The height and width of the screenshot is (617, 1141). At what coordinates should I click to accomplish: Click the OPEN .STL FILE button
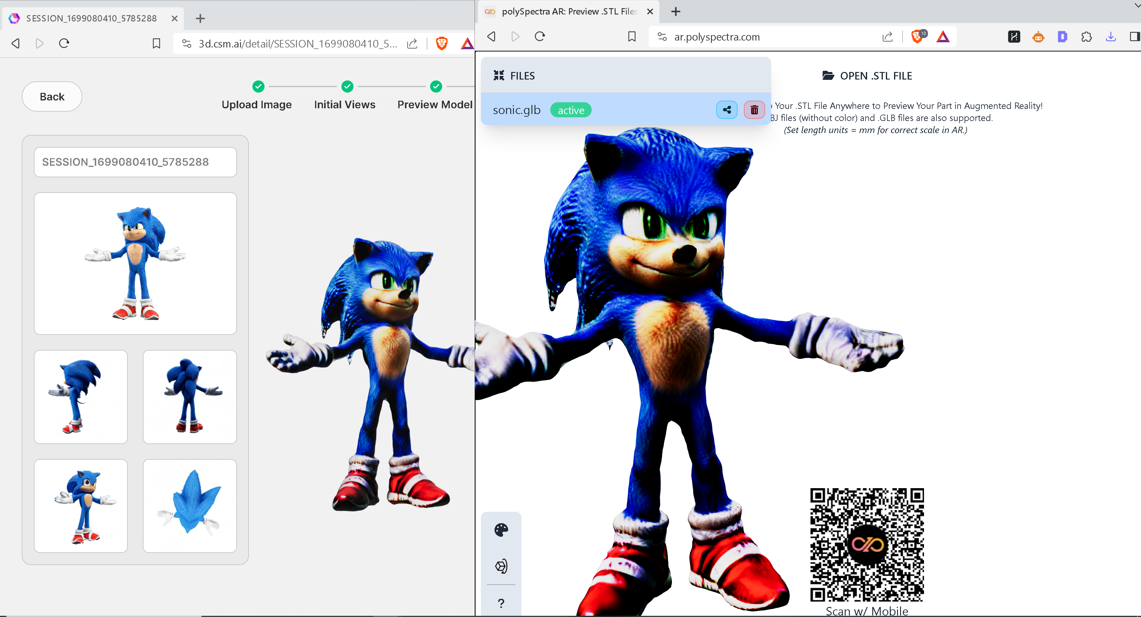click(867, 76)
